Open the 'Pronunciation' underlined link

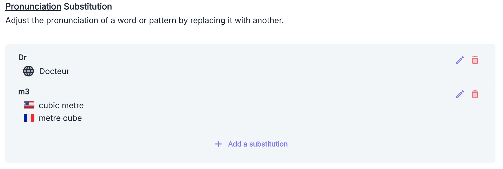coord(33,6)
